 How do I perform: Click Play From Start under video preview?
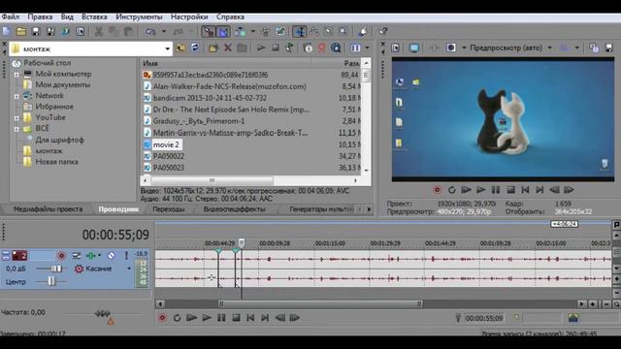click(x=466, y=190)
